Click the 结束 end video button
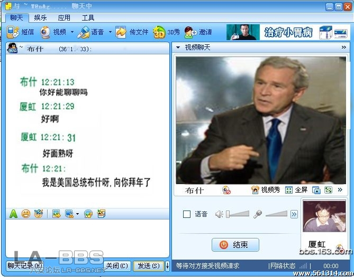 point(235,245)
